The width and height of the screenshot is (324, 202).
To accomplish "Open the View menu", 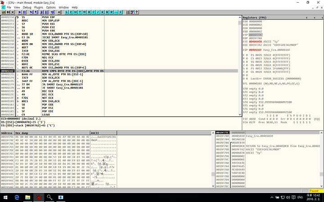I will pyautogui.click(x=17, y=7).
